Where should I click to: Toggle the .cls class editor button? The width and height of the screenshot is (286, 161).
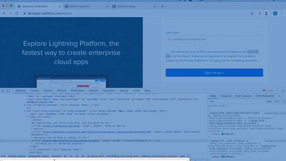pos(277,102)
